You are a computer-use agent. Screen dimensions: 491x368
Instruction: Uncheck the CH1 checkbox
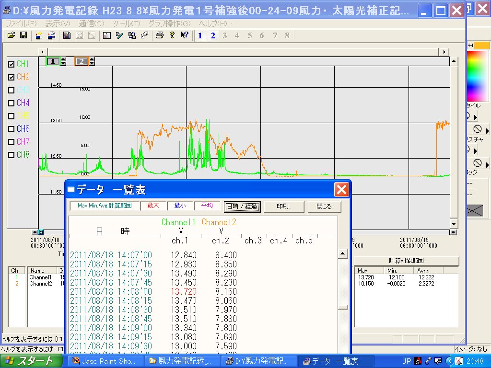12,64
